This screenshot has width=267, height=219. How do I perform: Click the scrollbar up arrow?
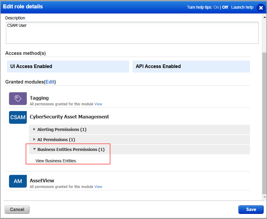(265, 17)
